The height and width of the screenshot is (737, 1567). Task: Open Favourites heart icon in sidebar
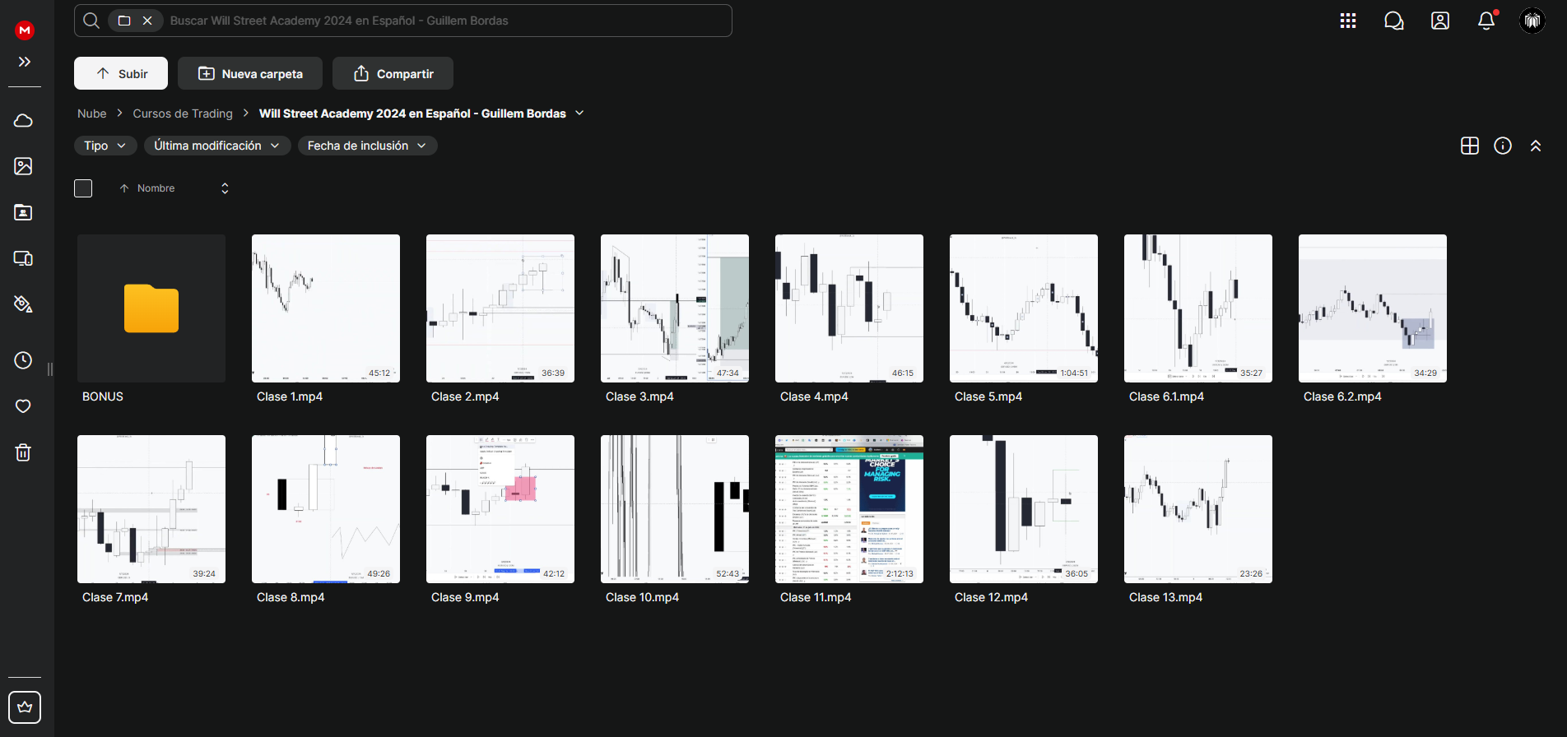coord(24,406)
